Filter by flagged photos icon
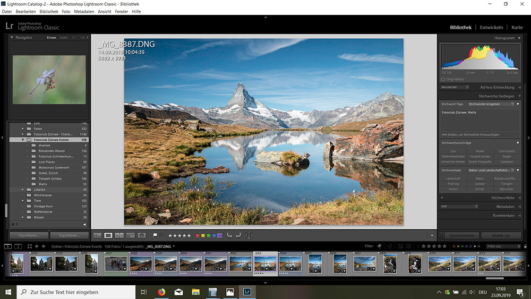 click(379, 246)
